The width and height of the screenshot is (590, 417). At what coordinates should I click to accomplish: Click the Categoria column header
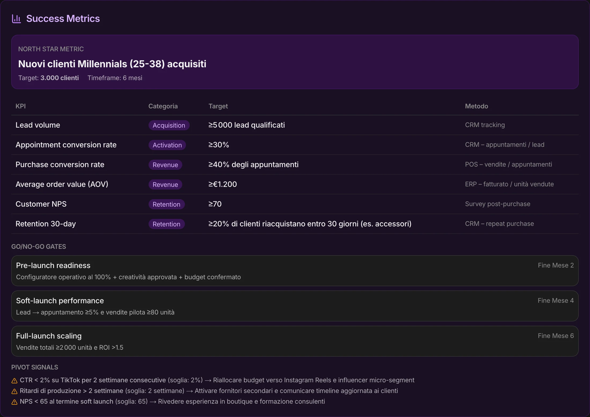pyautogui.click(x=163, y=106)
